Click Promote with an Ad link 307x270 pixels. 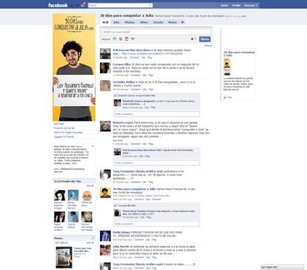click(64, 128)
